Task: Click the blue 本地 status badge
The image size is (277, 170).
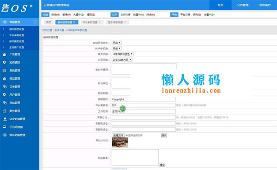Action: (45, 15)
